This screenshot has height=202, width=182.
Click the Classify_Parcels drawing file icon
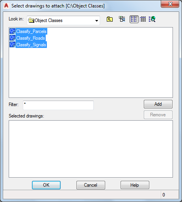(13, 31)
